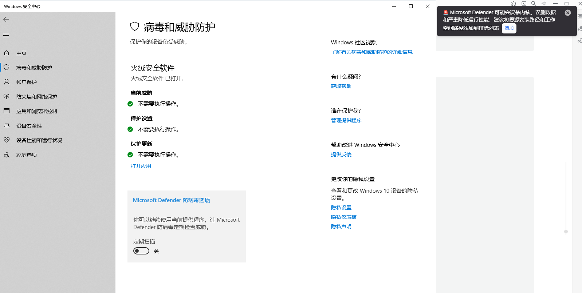Open the 管理提供程序 link
This screenshot has height=293, width=582.
346,120
